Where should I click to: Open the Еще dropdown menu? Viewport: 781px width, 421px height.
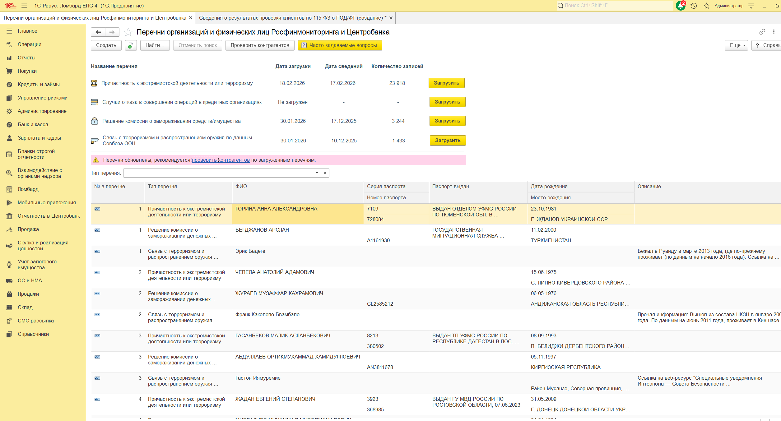tap(736, 45)
